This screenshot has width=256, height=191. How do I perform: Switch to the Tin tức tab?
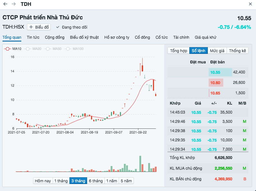pos(33,37)
